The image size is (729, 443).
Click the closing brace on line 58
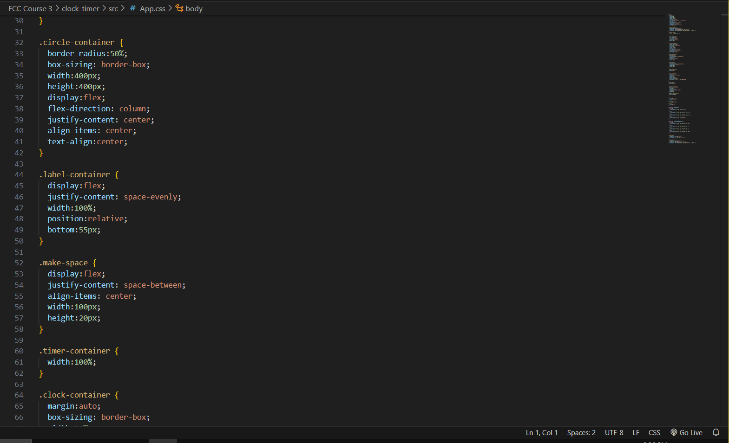[x=41, y=329]
